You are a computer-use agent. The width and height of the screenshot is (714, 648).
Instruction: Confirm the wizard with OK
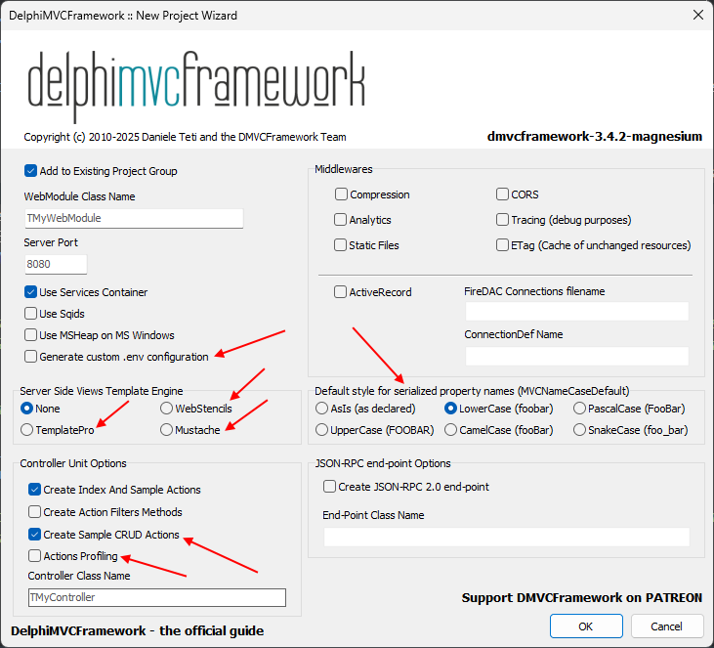coord(586,626)
